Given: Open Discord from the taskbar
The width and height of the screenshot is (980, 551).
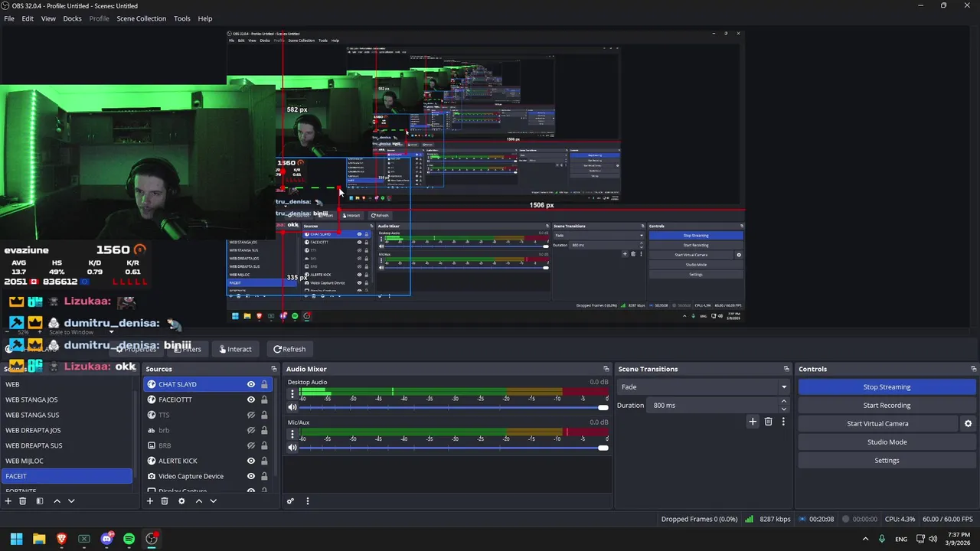Looking at the screenshot, I should (106, 539).
